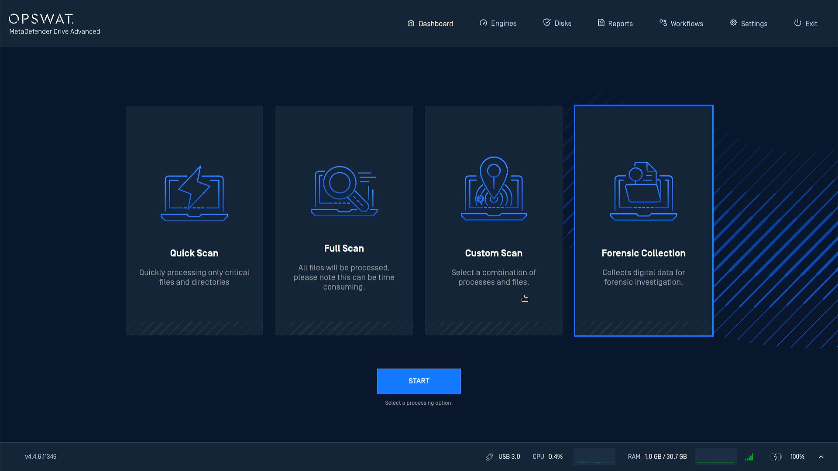This screenshot has width=838, height=471.
Task: Click the Custom Scan location pin icon
Action: [x=494, y=188]
